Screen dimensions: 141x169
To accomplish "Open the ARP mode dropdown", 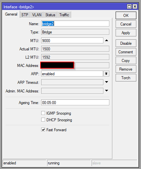I will pyautogui.click(x=106, y=74).
